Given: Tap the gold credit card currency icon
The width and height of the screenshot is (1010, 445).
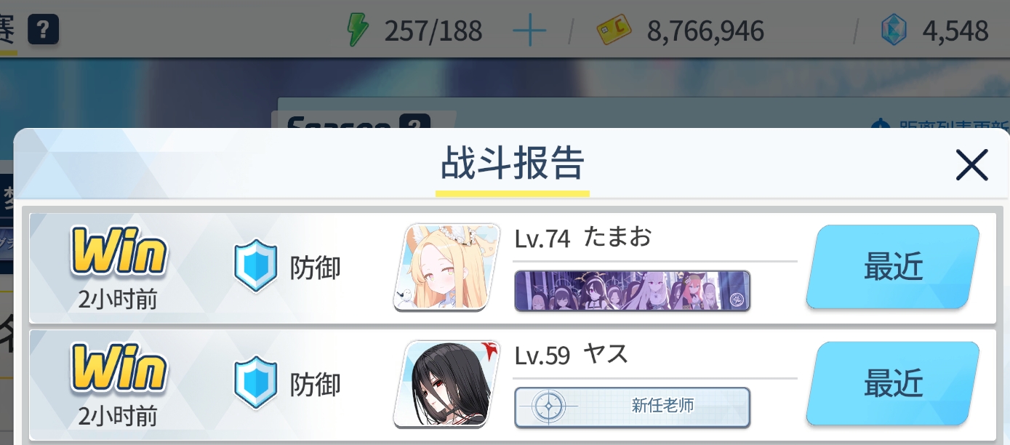Looking at the screenshot, I should (614, 31).
